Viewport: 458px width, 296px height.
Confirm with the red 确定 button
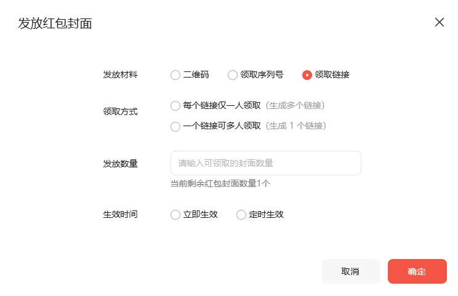coord(417,271)
